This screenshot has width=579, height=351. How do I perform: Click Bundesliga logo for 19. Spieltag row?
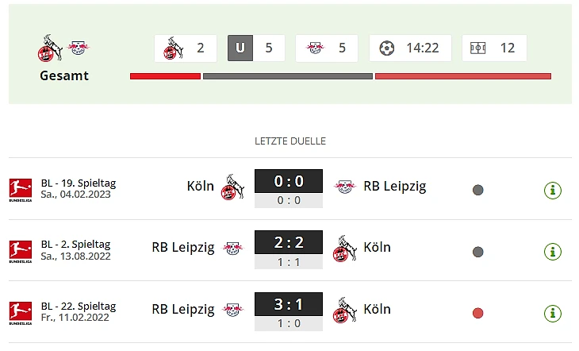(20, 189)
